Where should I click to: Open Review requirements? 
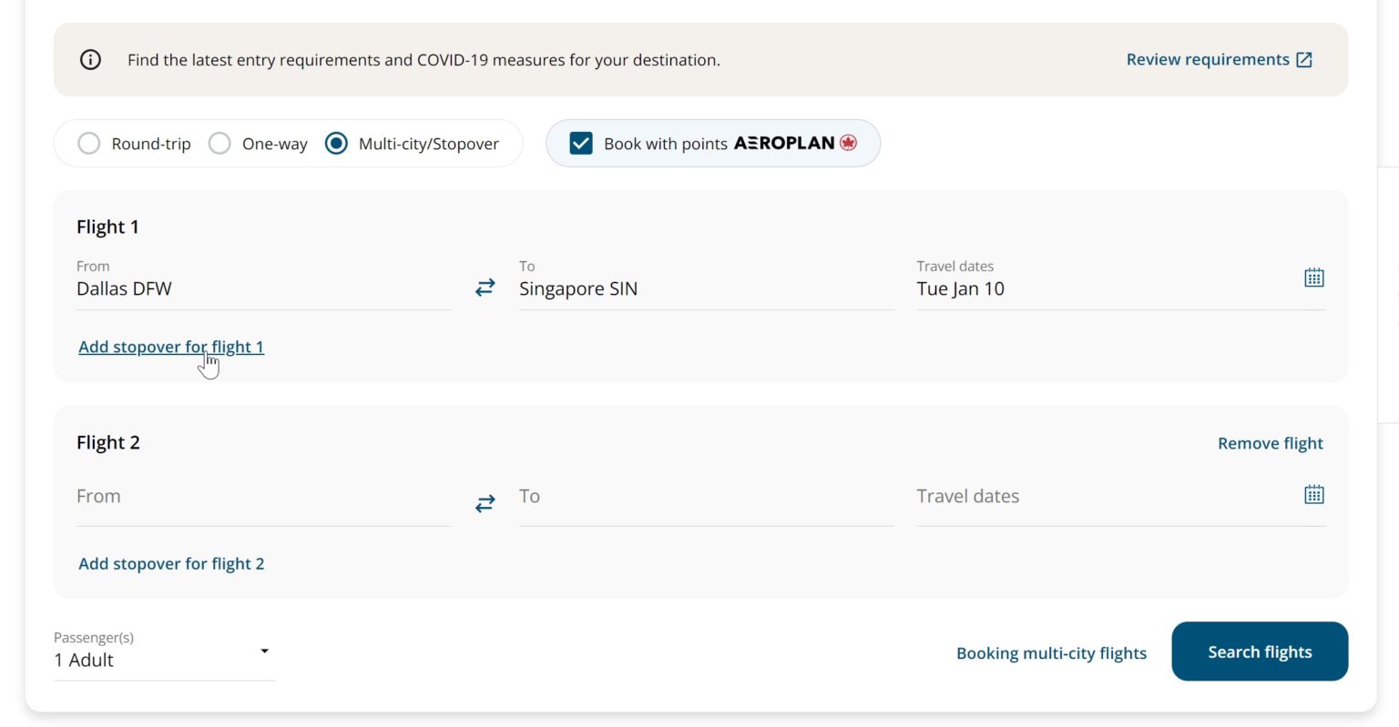pyautogui.click(x=1210, y=58)
